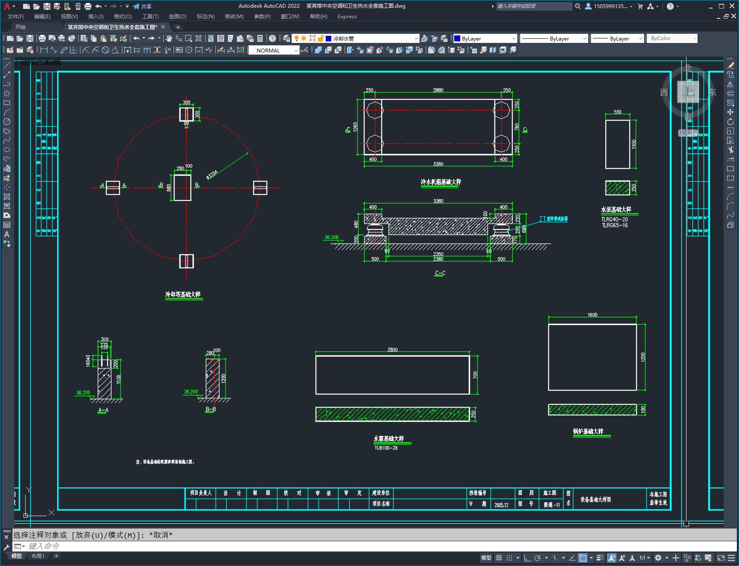Click the keyword search input field

coord(534,6)
